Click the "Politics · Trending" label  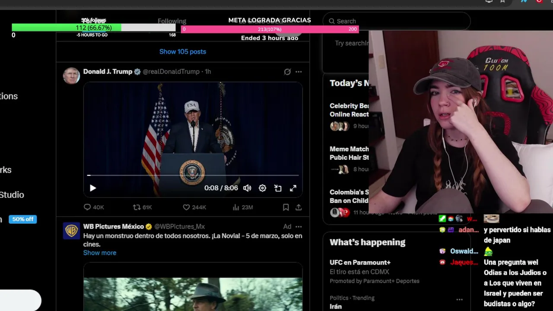[x=352, y=298]
